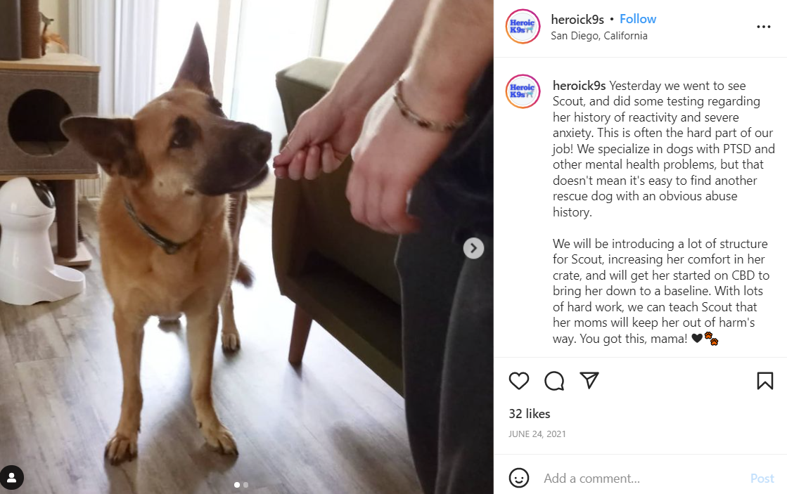The height and width of the screenshot is (494, 787).
Task: Focus the Add a comment field
Action: 642,479
